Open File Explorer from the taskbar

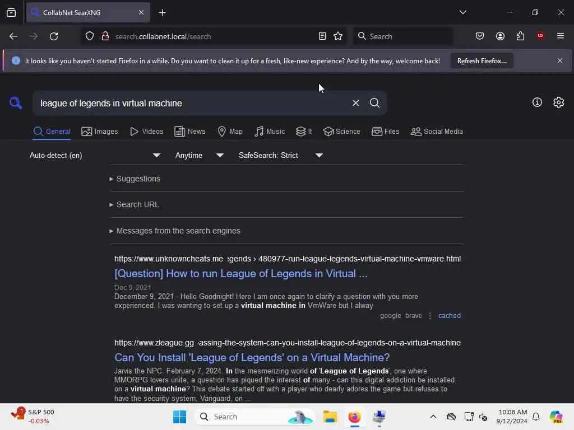[x=330, y=417]
